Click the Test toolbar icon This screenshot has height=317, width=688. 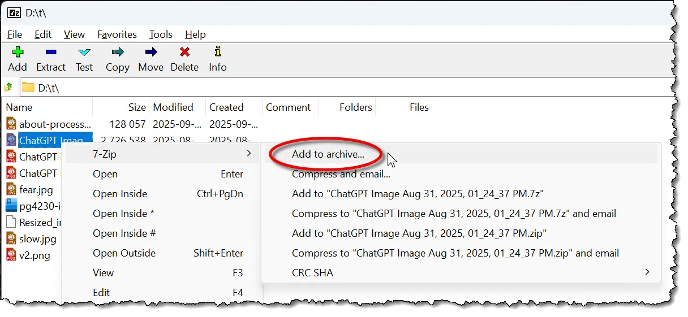tap(84, 53)
